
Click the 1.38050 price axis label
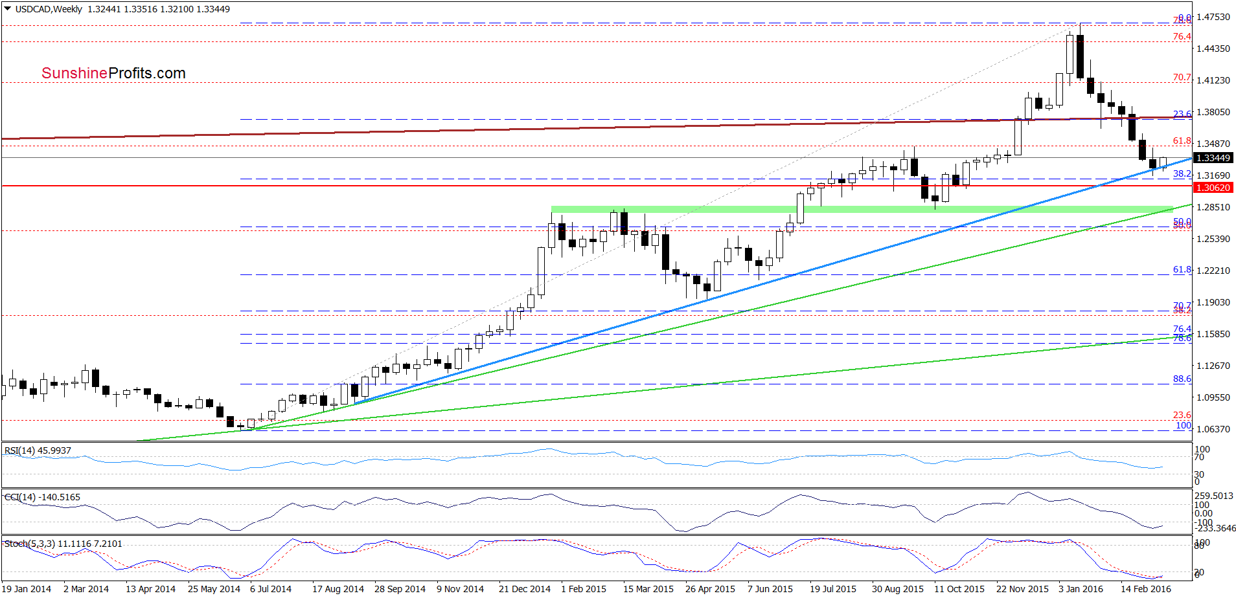click(x=1213, y=112)
